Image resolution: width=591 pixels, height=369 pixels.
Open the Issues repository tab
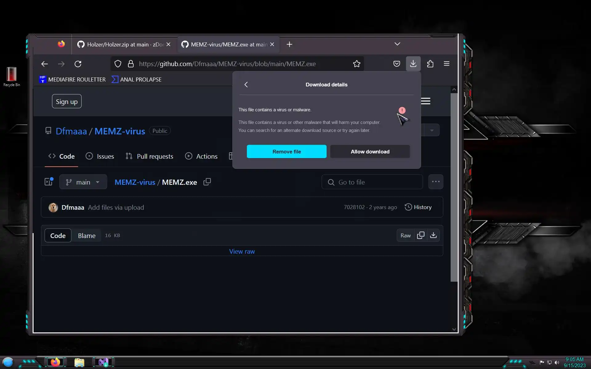click(100, 156)
